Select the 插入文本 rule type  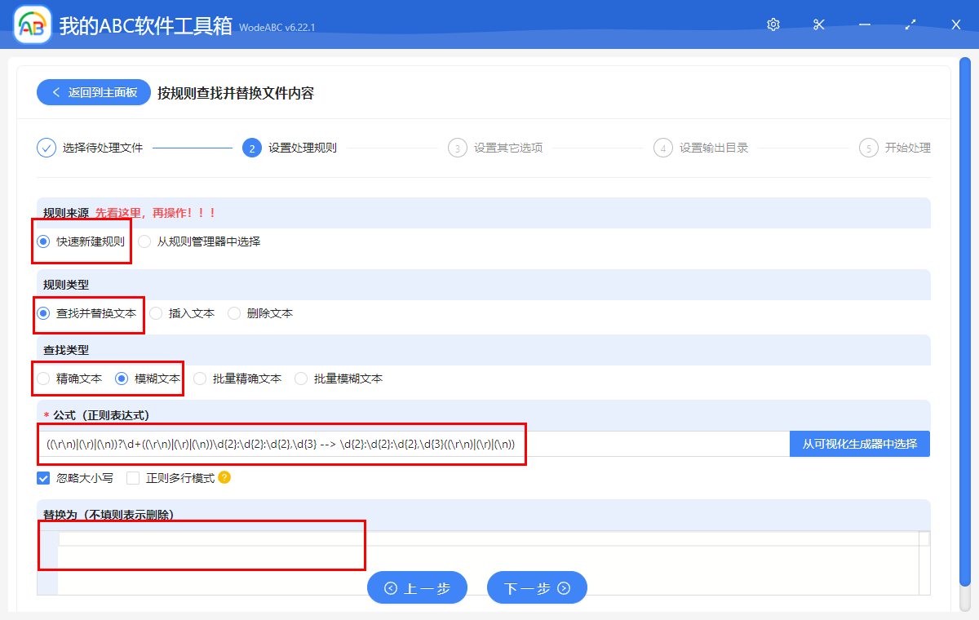pos(156,313)
